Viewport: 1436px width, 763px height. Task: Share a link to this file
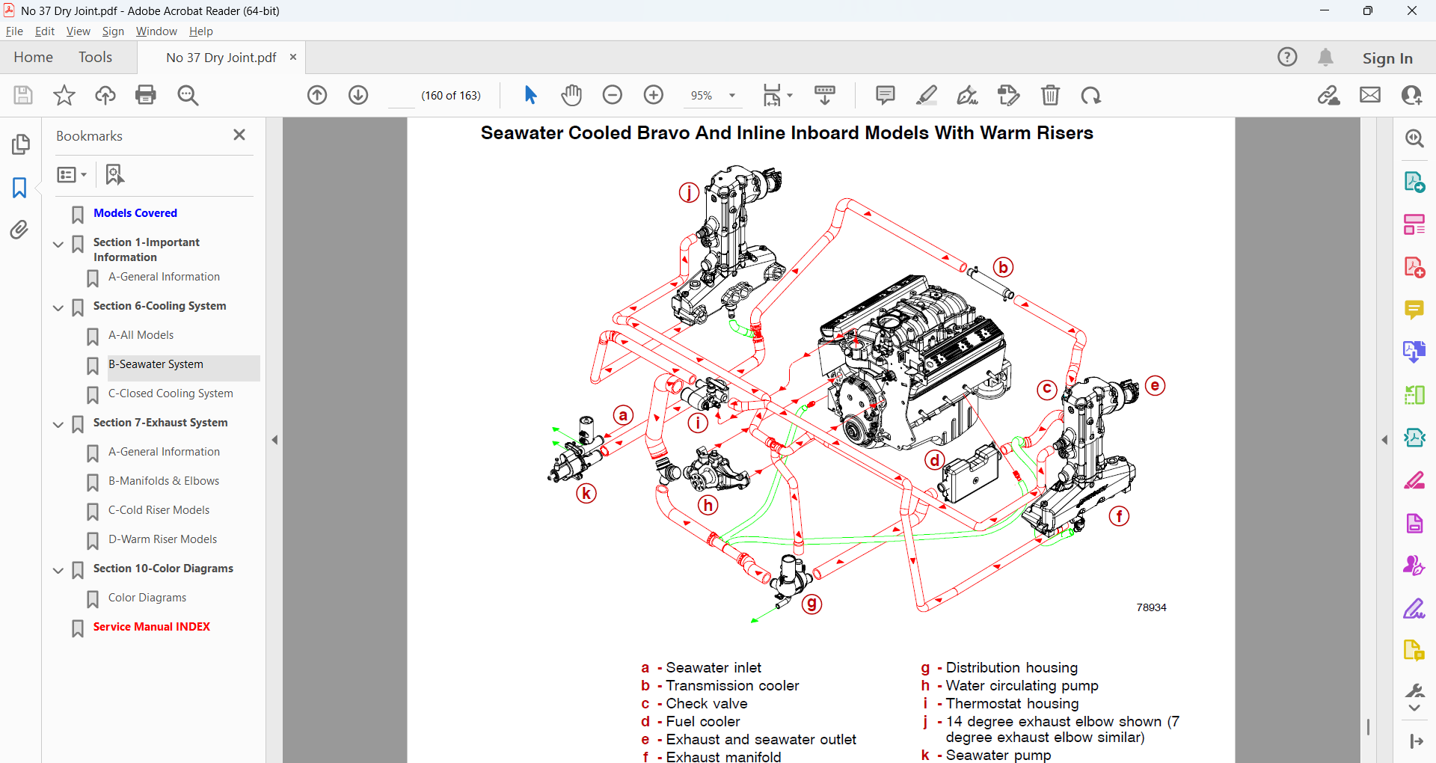click(1329, 95)
